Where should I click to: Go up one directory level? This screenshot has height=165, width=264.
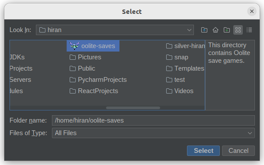[204, 30]
